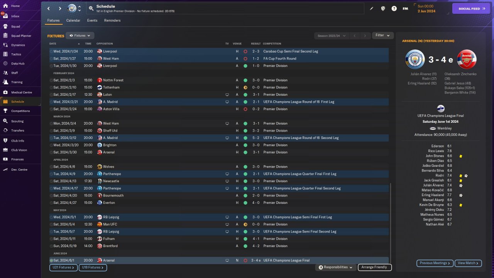Screen dimensions: 494x278
Task: Toggle the check circle for the Brentford fixture
Action: tap(51, 246)
